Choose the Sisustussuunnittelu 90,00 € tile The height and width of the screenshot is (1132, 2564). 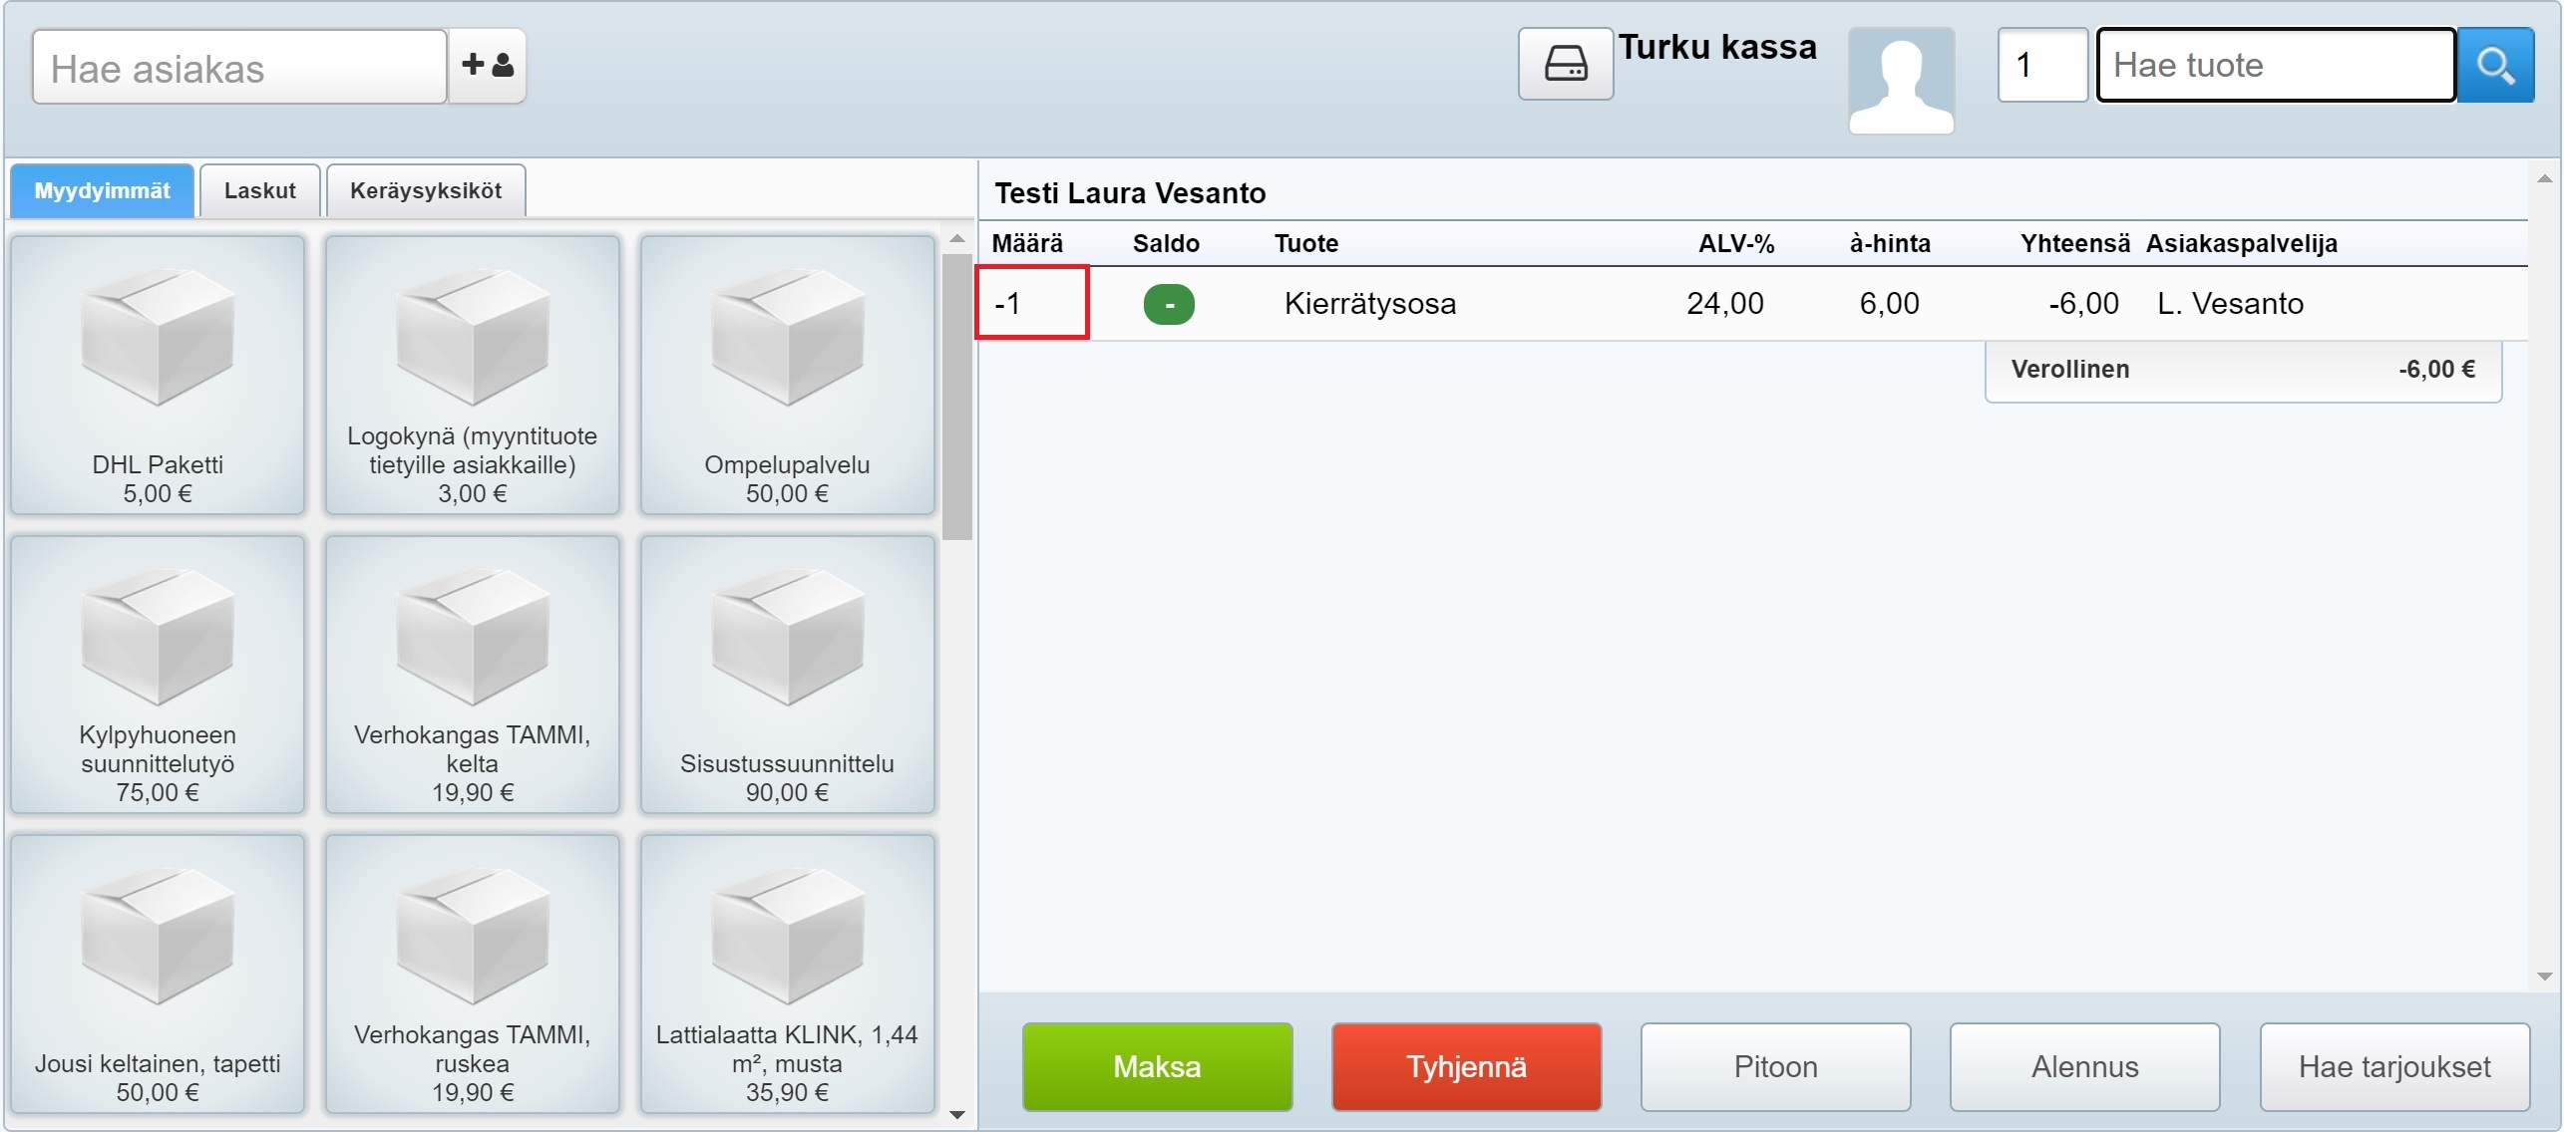(x=787, y=675)
